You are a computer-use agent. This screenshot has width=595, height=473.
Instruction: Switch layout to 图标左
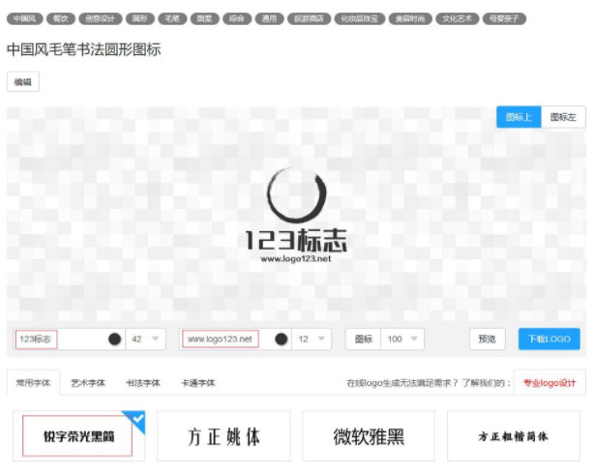pos(563,117)
